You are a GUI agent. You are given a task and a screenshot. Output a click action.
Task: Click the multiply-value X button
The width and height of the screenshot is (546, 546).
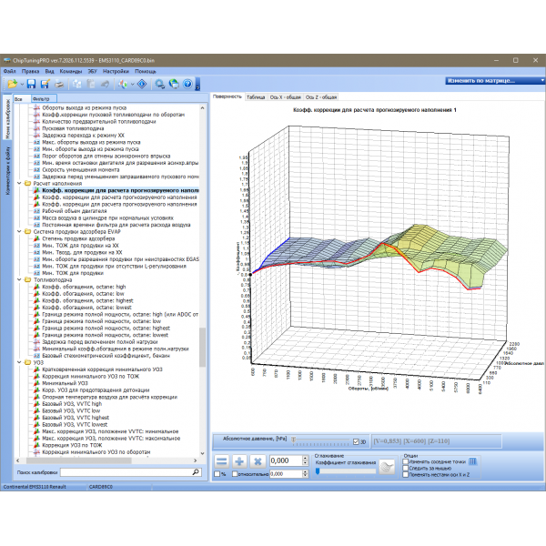click(258, 462)
